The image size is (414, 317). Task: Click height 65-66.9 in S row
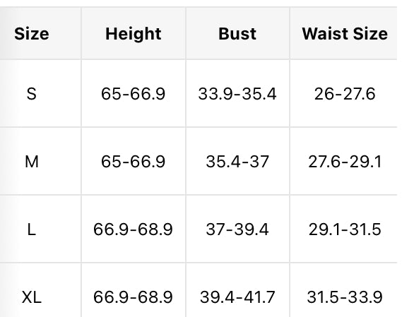(134, 94)
